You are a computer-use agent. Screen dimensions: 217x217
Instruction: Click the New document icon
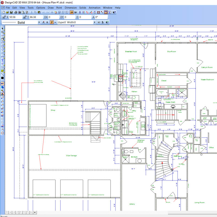click(x=4, y=12)
